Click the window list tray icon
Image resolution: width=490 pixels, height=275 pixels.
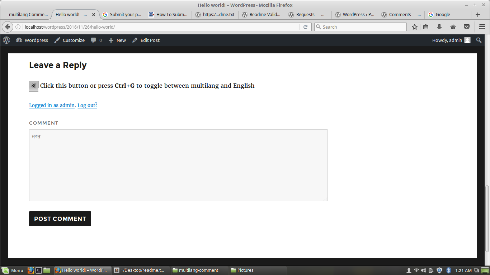point(476,270)
